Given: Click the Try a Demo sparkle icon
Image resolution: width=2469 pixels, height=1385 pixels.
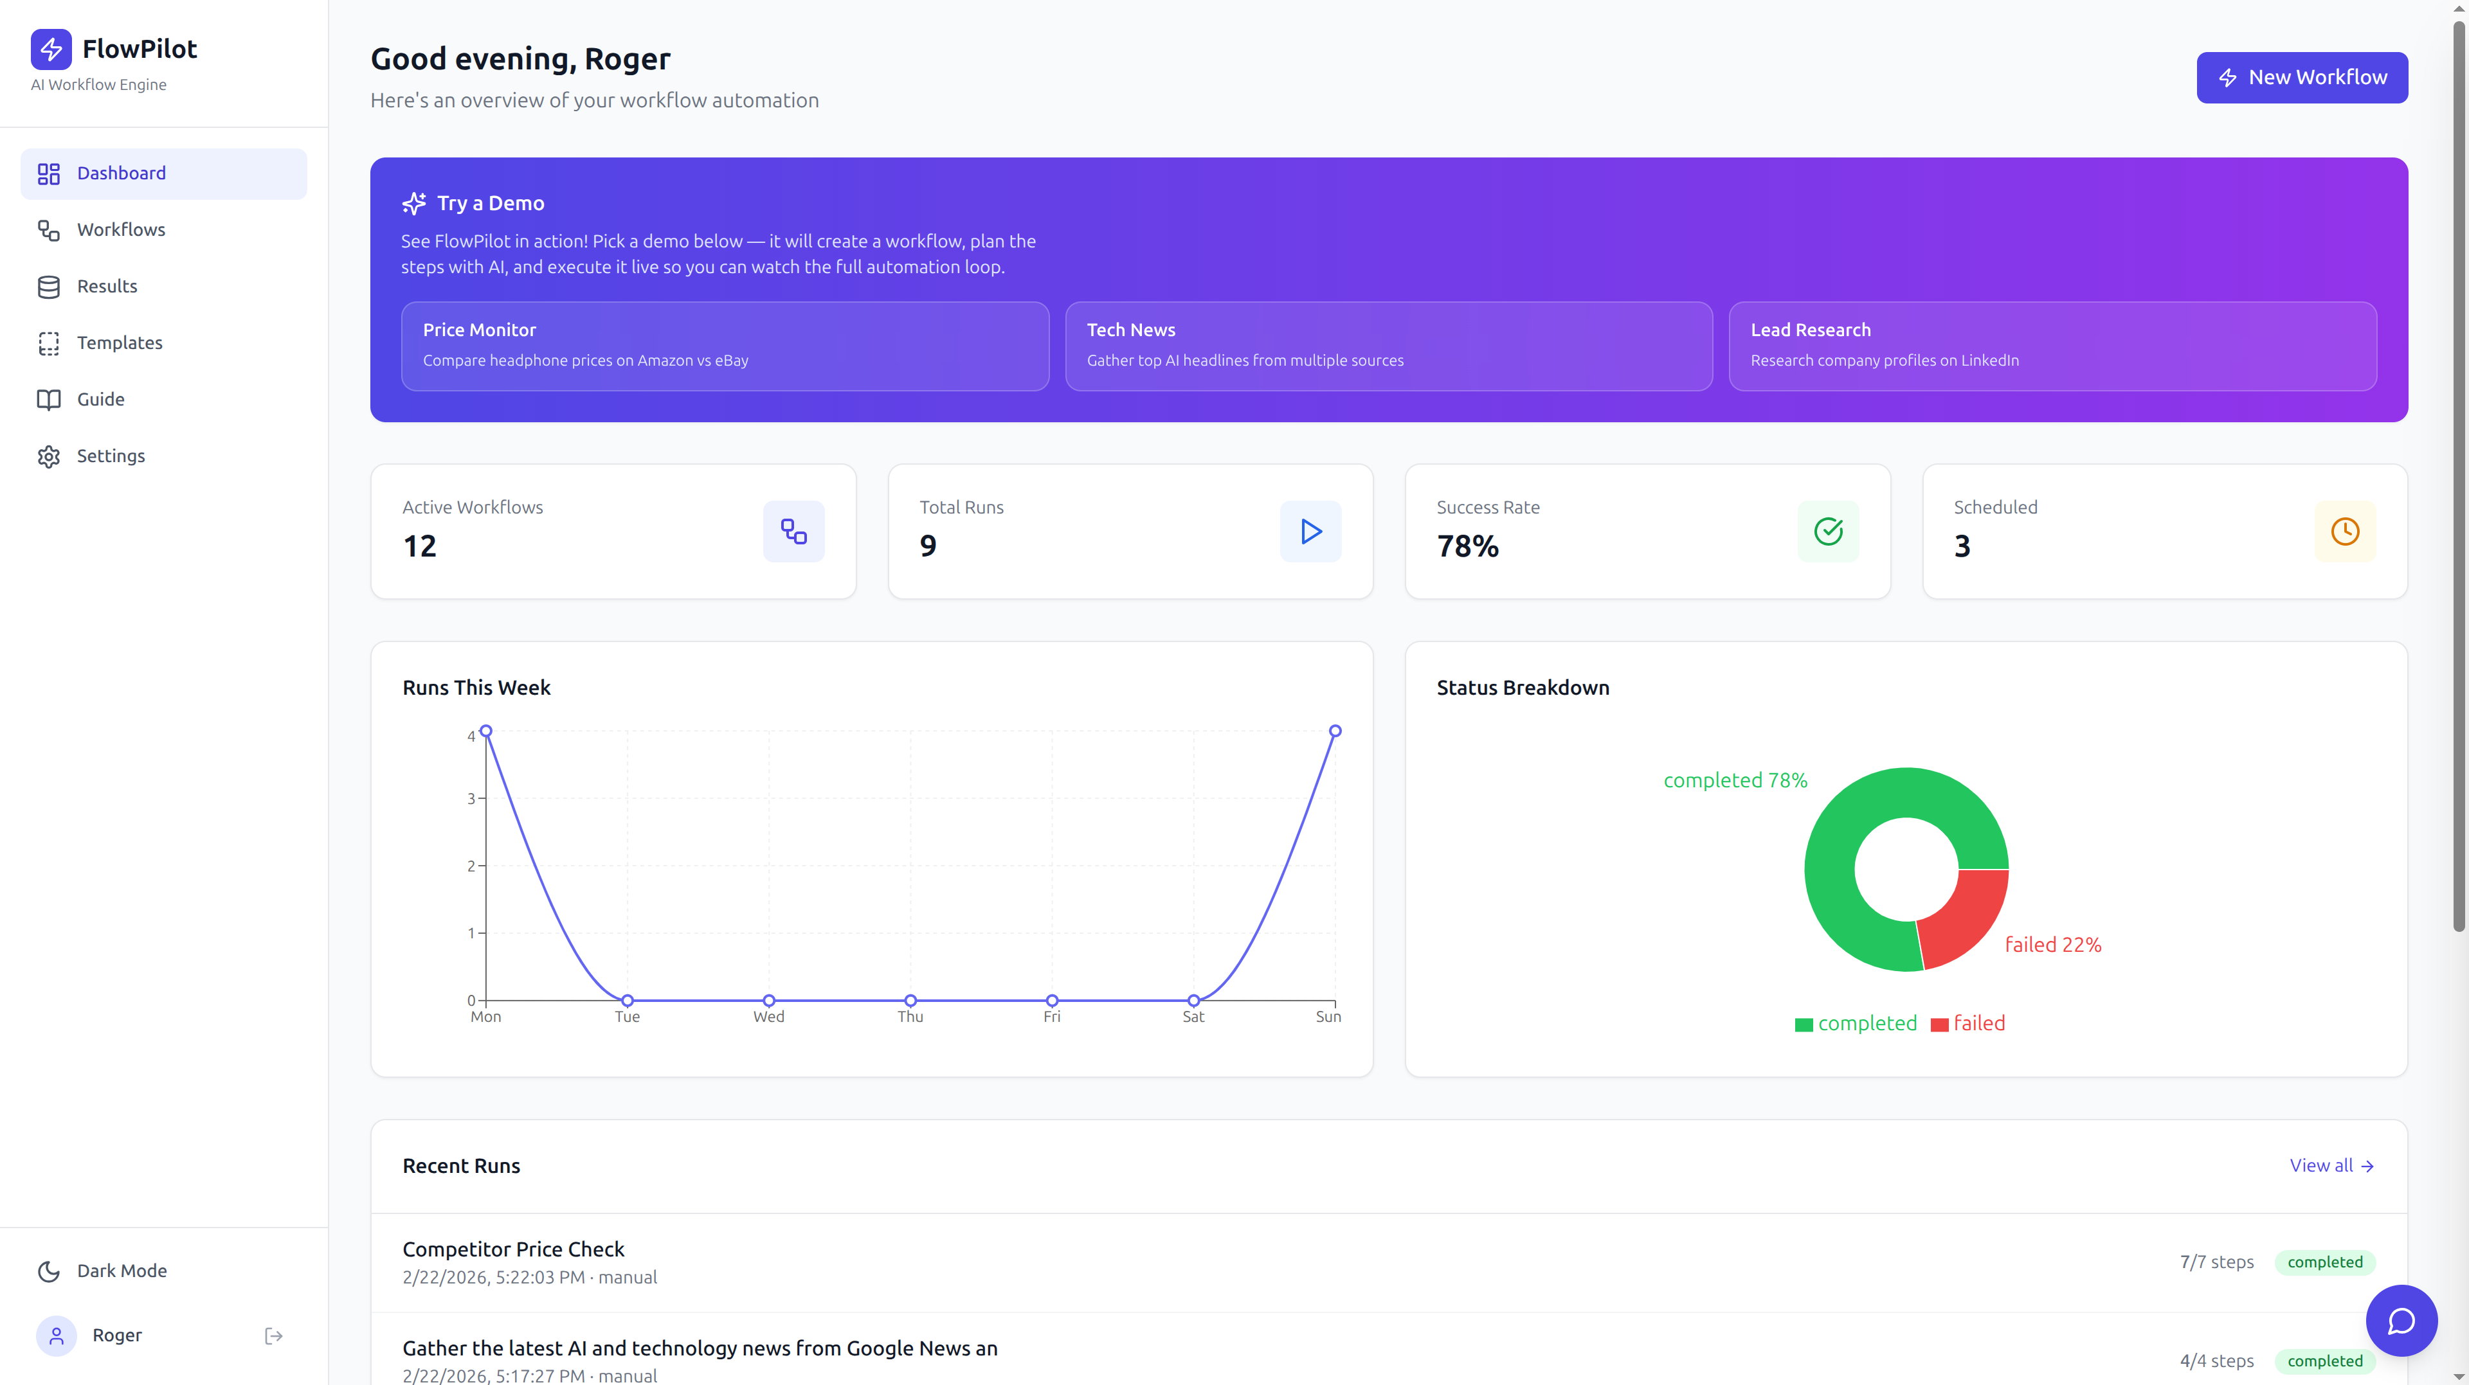Looking at the screenshot, I should pyautogui.click(x=414, y=203).
